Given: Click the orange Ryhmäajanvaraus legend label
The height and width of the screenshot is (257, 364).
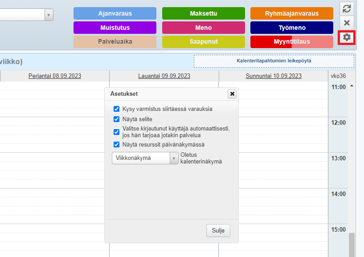Looking at the screenshot, I should pos(291,13).
